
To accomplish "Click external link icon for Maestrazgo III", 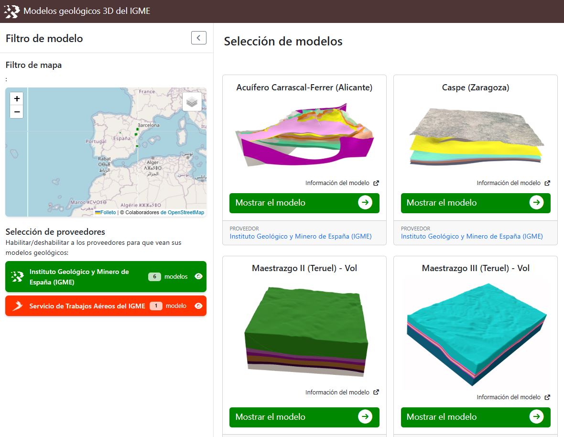I will 547,397.
